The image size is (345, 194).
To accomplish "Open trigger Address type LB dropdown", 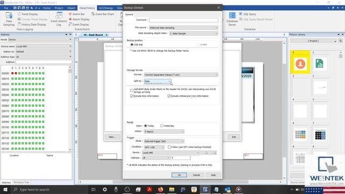I will 156,158.
